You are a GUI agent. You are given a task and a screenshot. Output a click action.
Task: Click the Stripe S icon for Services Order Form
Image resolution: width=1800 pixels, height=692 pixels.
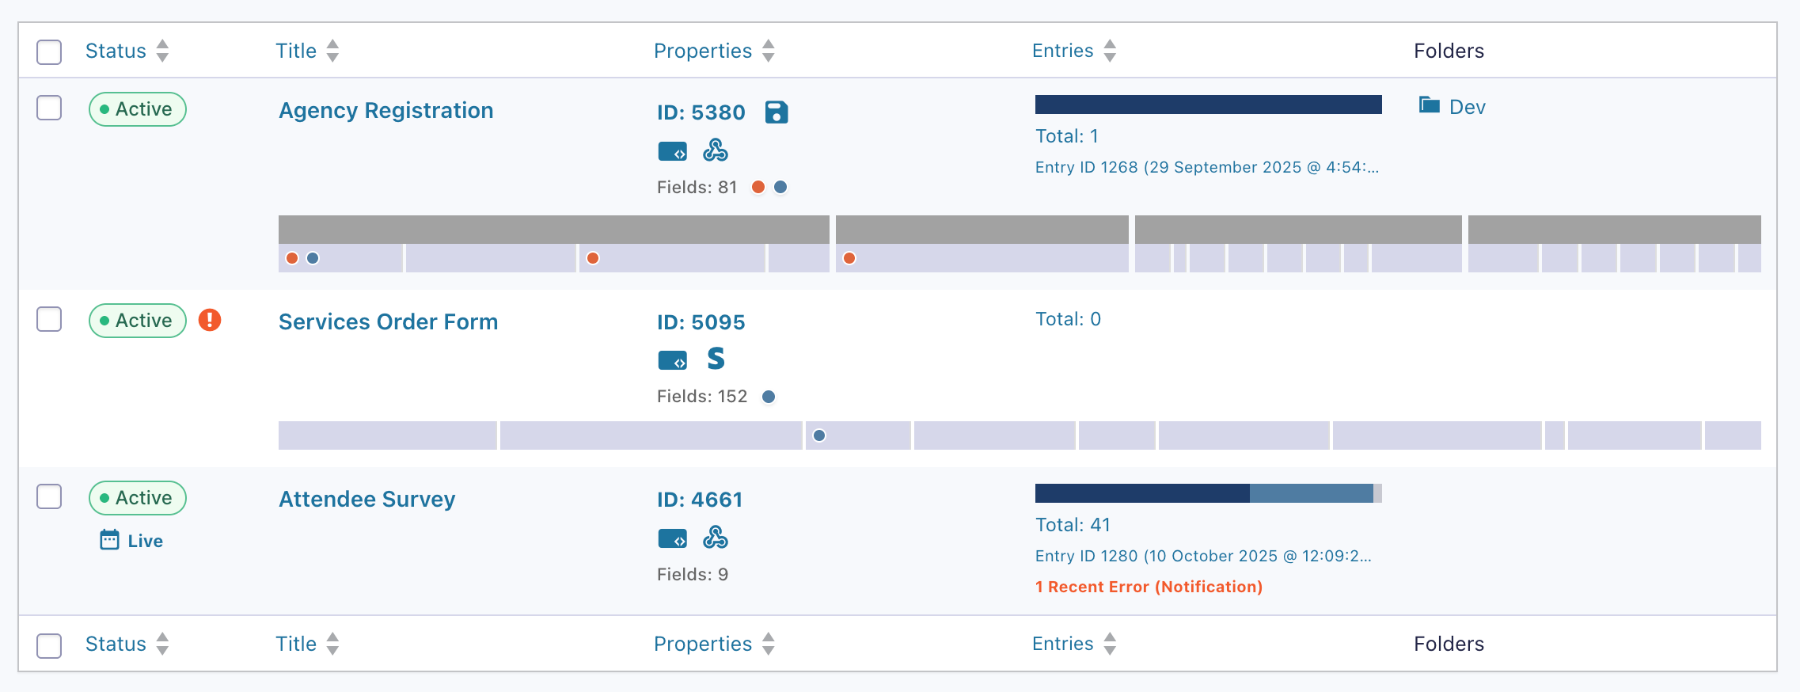[716, 359]
